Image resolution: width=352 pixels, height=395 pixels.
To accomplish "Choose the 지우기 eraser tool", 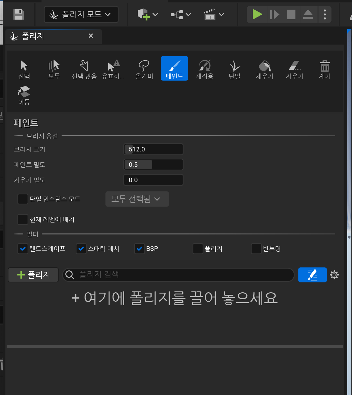I will point(295,69).
